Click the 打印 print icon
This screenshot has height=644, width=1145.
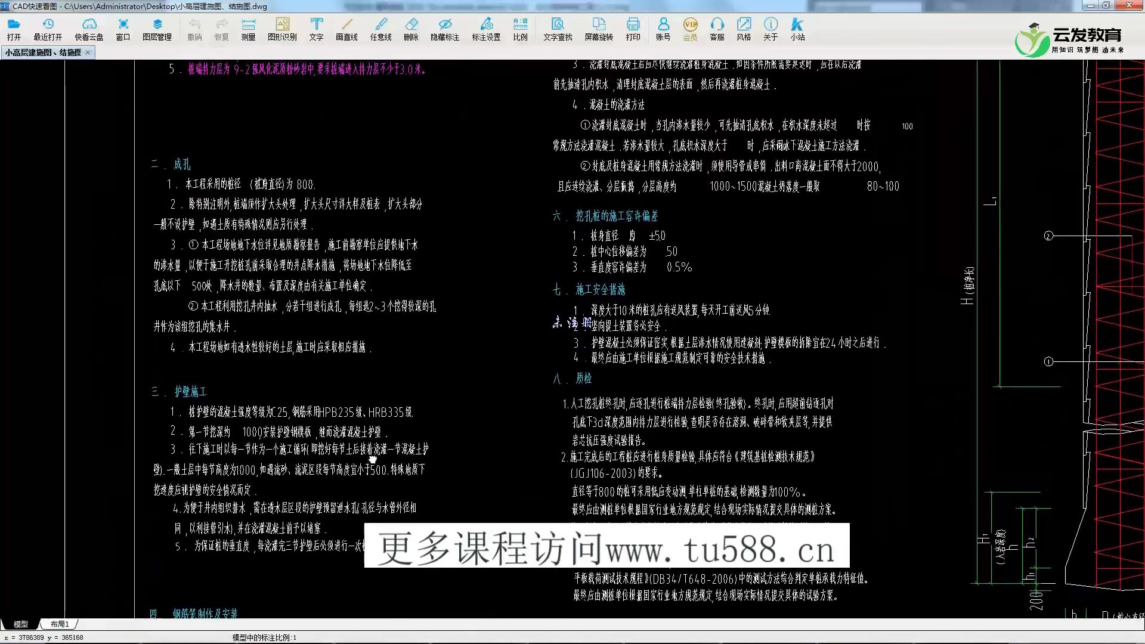pos(633,28)
